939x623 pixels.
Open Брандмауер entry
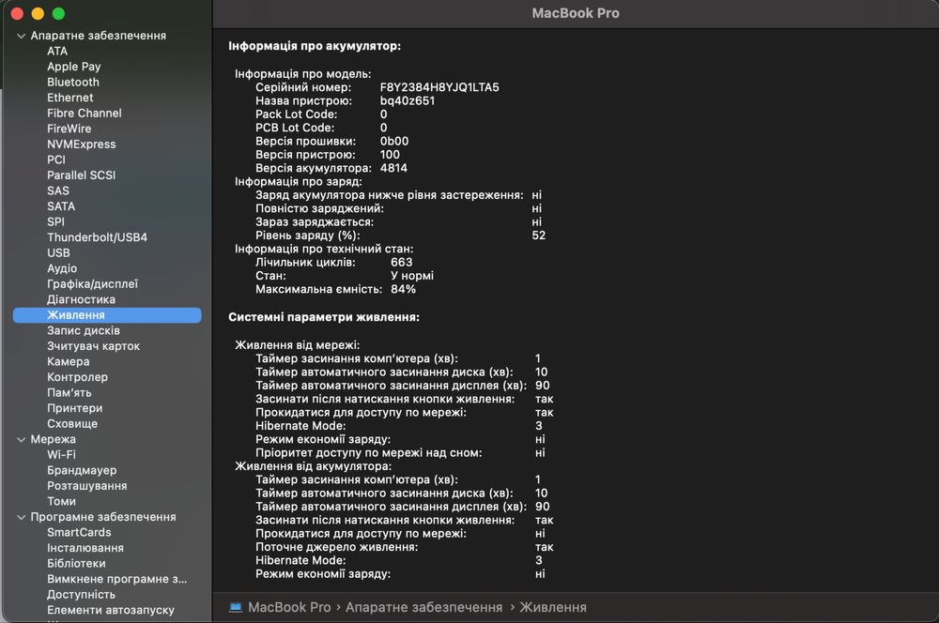(x=82, y=472)
